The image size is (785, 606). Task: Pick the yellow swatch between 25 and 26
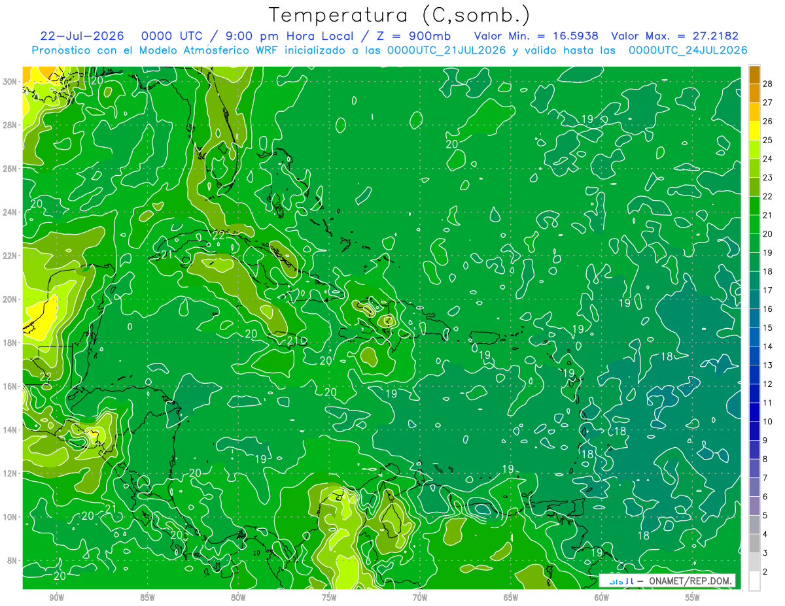(x=754, y=131)
